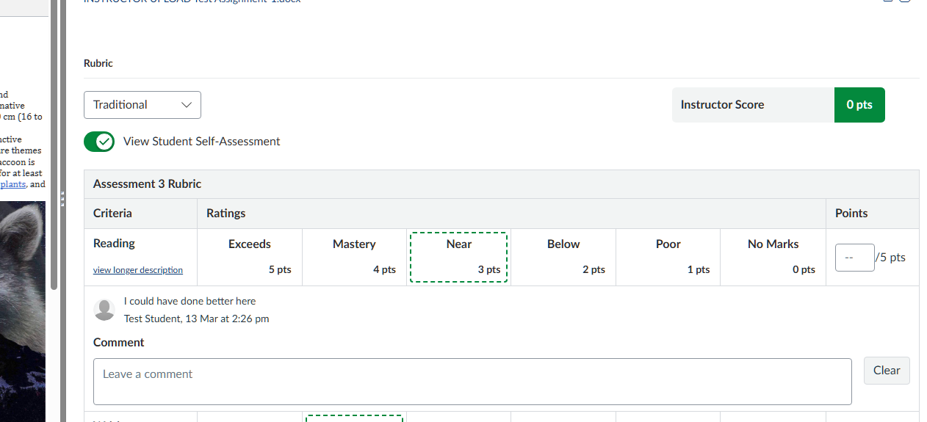
Task: Click the Leave a comment text box
Action: [x=472, y=382]
